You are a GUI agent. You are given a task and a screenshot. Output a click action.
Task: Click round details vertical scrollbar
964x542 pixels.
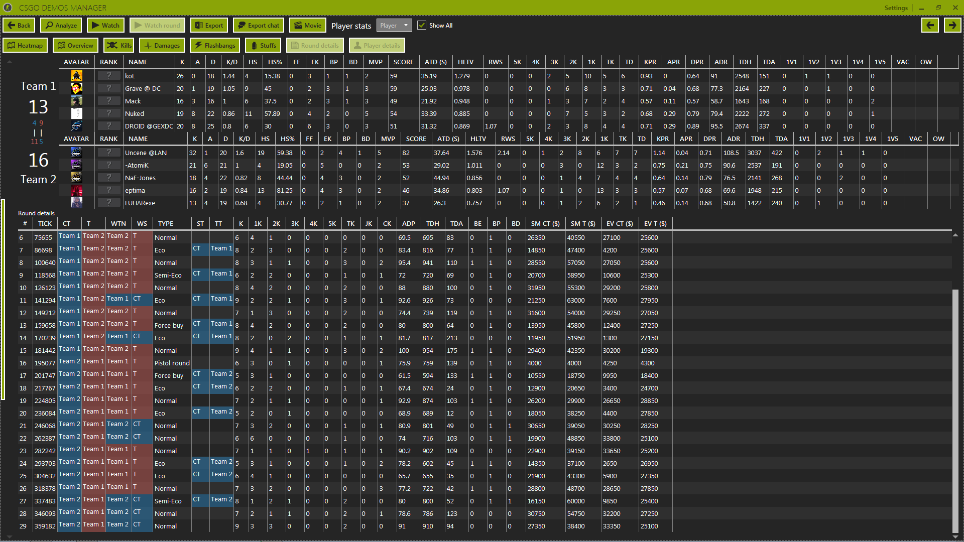[x=955, y=410]
